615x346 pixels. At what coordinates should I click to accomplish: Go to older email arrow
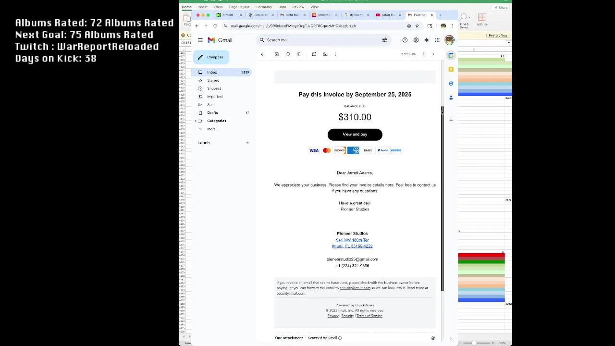click(x=433, y=54)
